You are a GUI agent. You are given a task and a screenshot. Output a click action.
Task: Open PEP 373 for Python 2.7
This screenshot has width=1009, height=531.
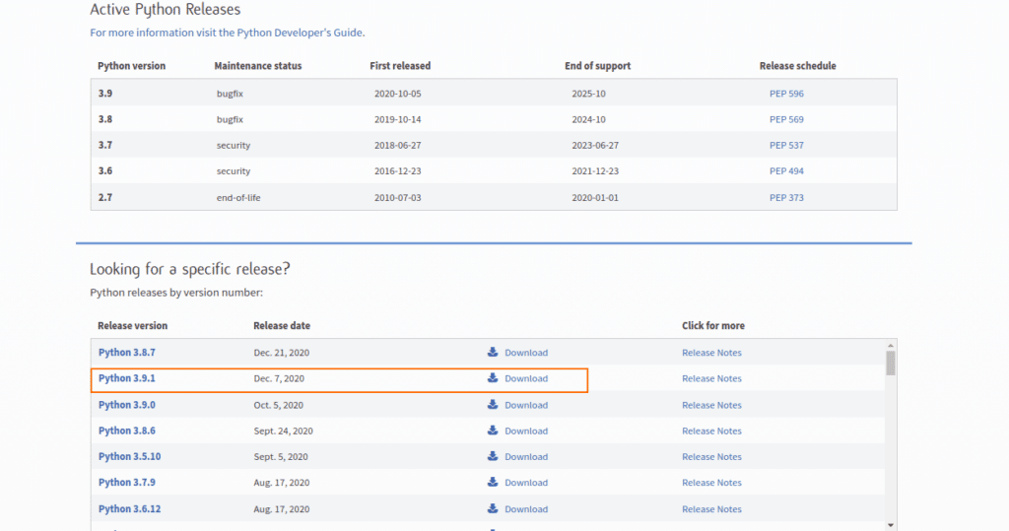point(786,198)
